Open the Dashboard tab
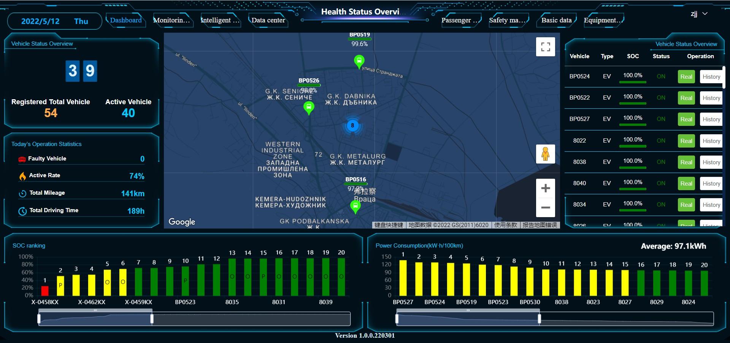Screen dimensions: 730x343 click(x=125, y=20)
